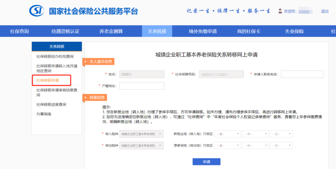This screenshot has height=169, width=336.
Task: Expand the 转出地 district (区) selector
Action: (281, 145)
